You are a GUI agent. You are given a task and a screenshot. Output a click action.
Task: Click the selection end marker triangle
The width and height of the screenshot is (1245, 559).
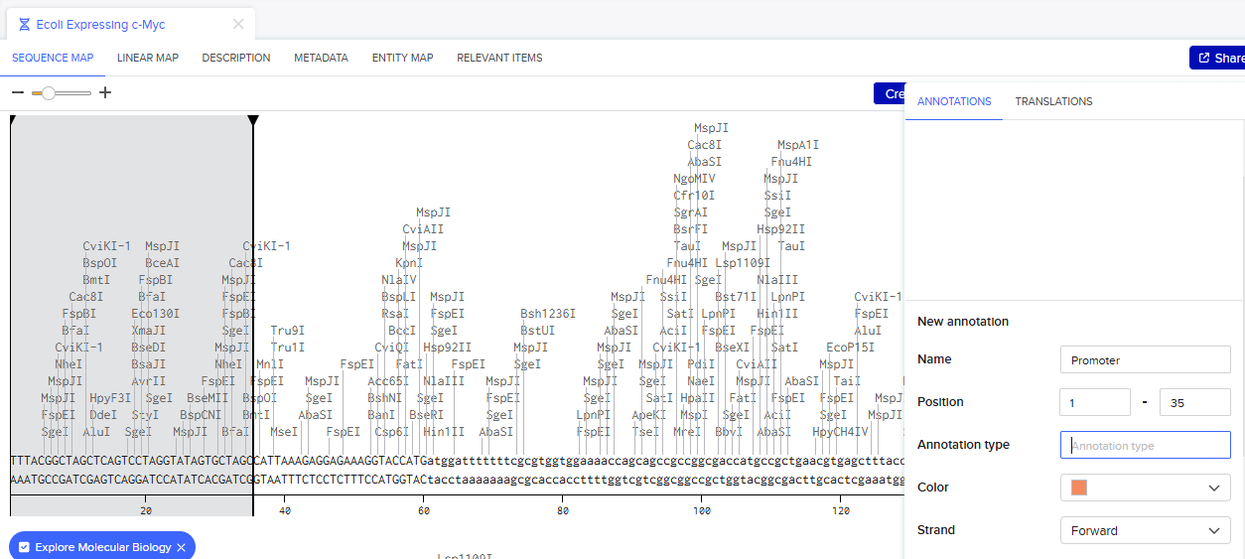(x=253, y=121)
